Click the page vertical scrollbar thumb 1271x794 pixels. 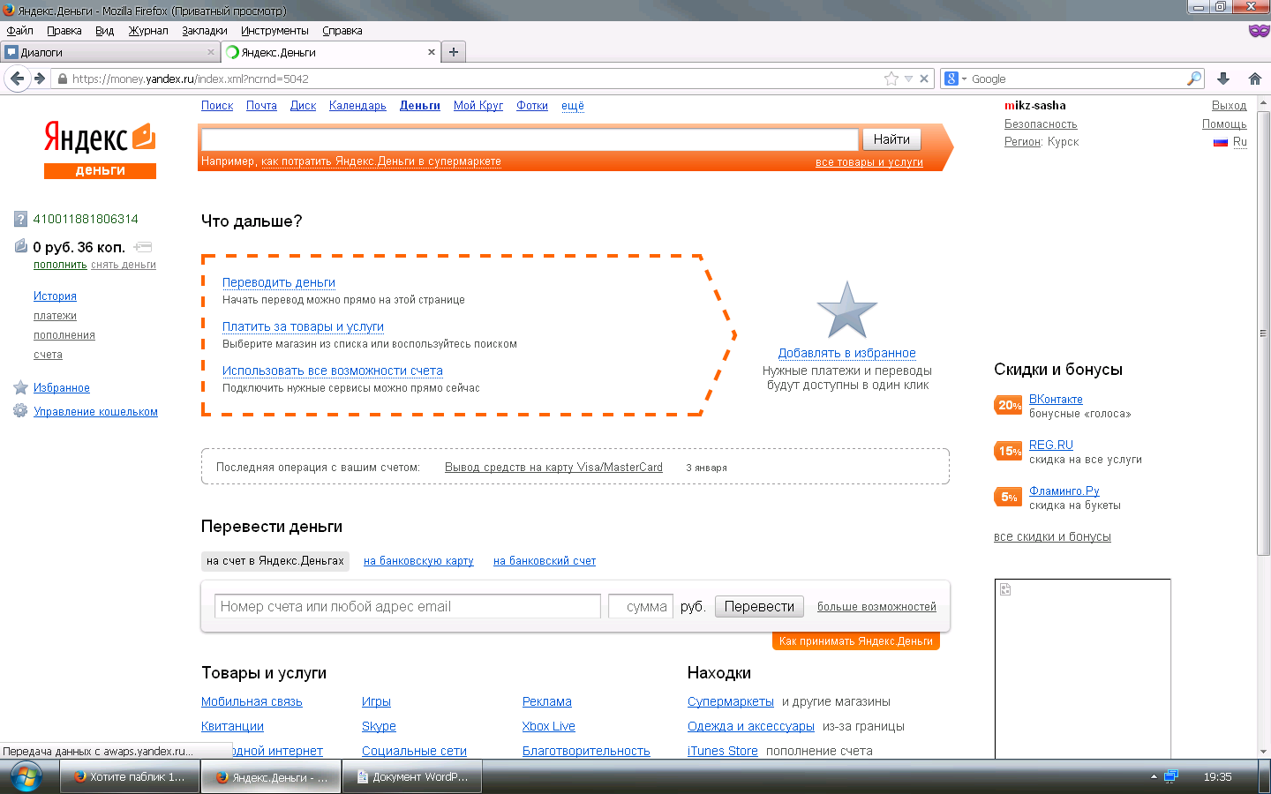pyautogui.click(x=1263, y=333)
